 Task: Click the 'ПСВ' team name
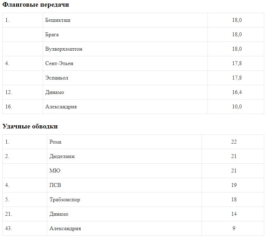(x=56, y=185)
